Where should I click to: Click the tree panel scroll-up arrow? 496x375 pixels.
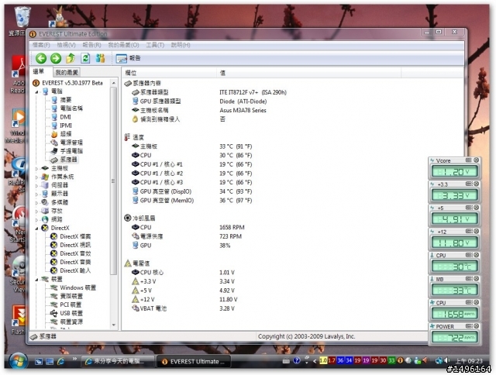click(114, 83)
